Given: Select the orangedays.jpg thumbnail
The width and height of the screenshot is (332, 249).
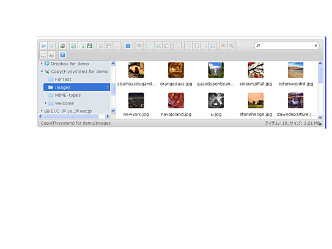Looking at the screenshot, I should 176,70.
